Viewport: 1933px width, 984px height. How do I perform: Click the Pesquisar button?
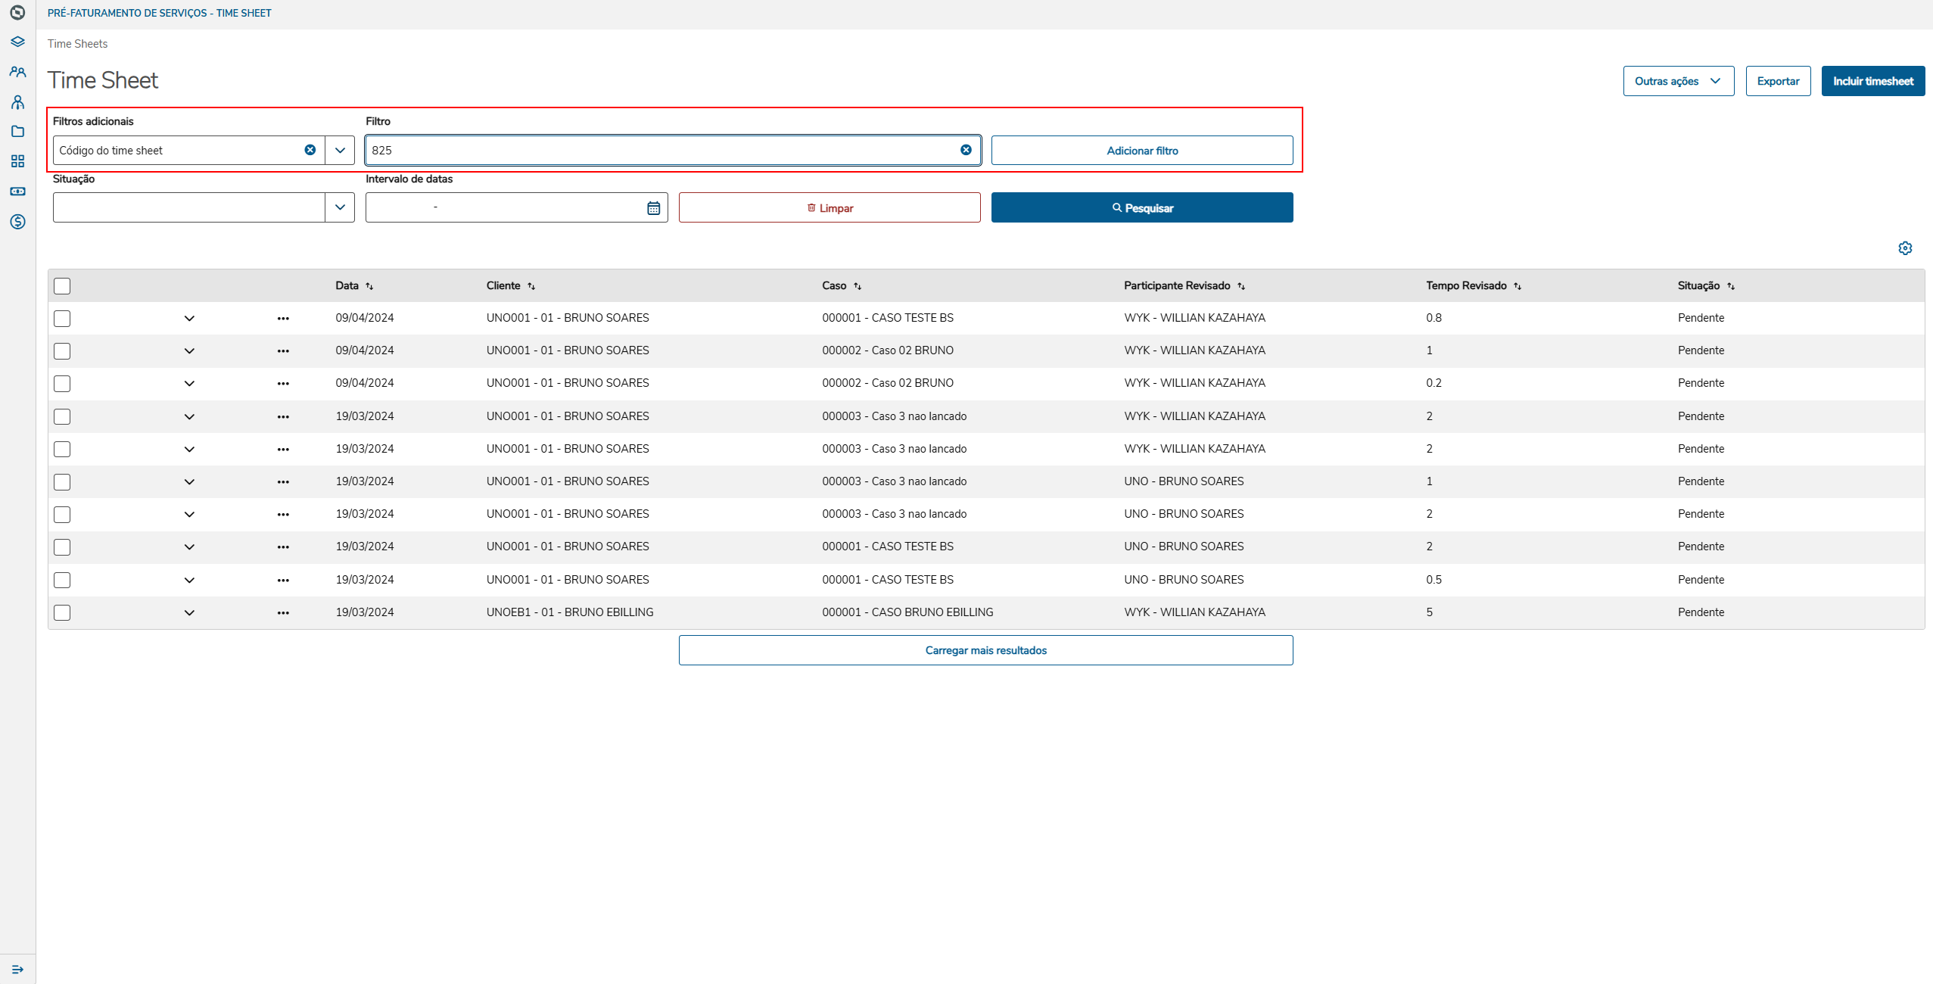(x=1141, y=207)
